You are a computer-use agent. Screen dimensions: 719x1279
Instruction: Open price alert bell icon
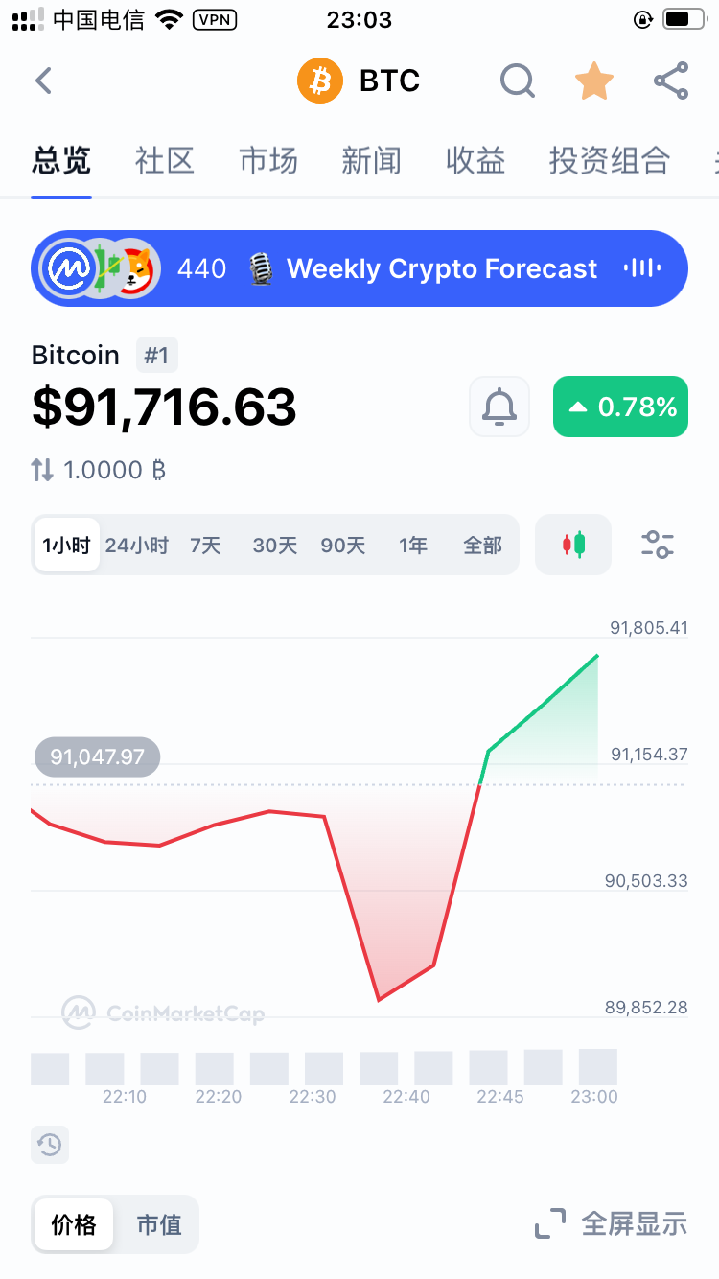[499, 407]
